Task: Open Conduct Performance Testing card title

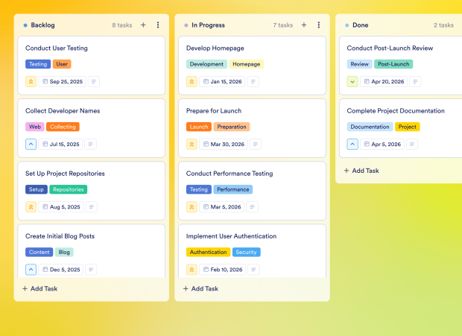Action: click(230, 174)
